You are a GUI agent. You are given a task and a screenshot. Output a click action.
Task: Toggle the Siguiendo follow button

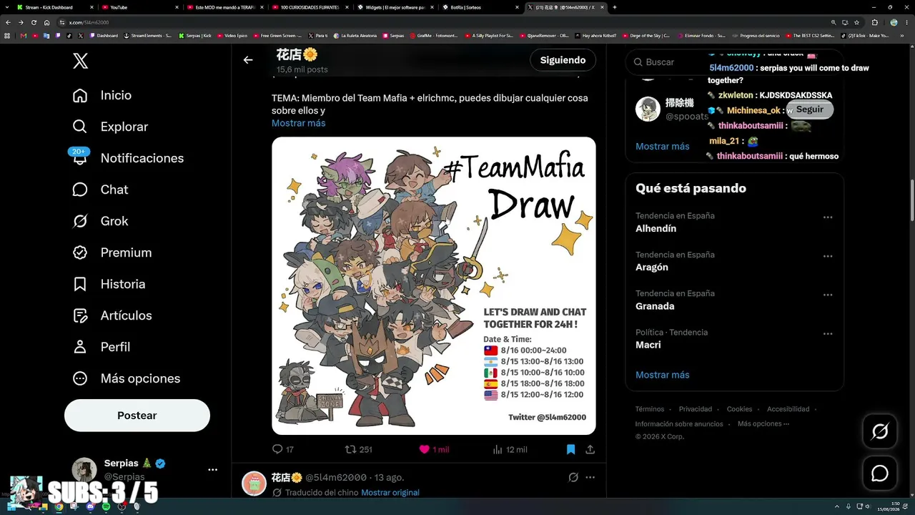pyautogui.click(x=563, y=60)
